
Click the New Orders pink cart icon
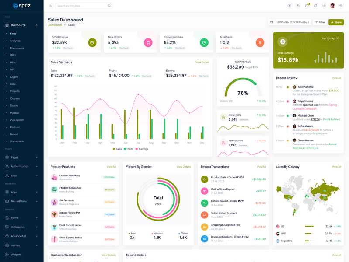(x=148, y=42)
